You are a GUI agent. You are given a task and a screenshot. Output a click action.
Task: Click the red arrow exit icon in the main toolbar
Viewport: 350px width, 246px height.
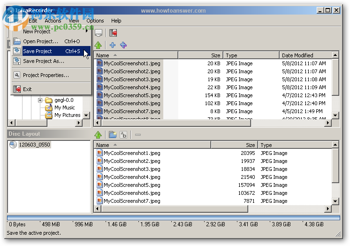tap(113, 33)
